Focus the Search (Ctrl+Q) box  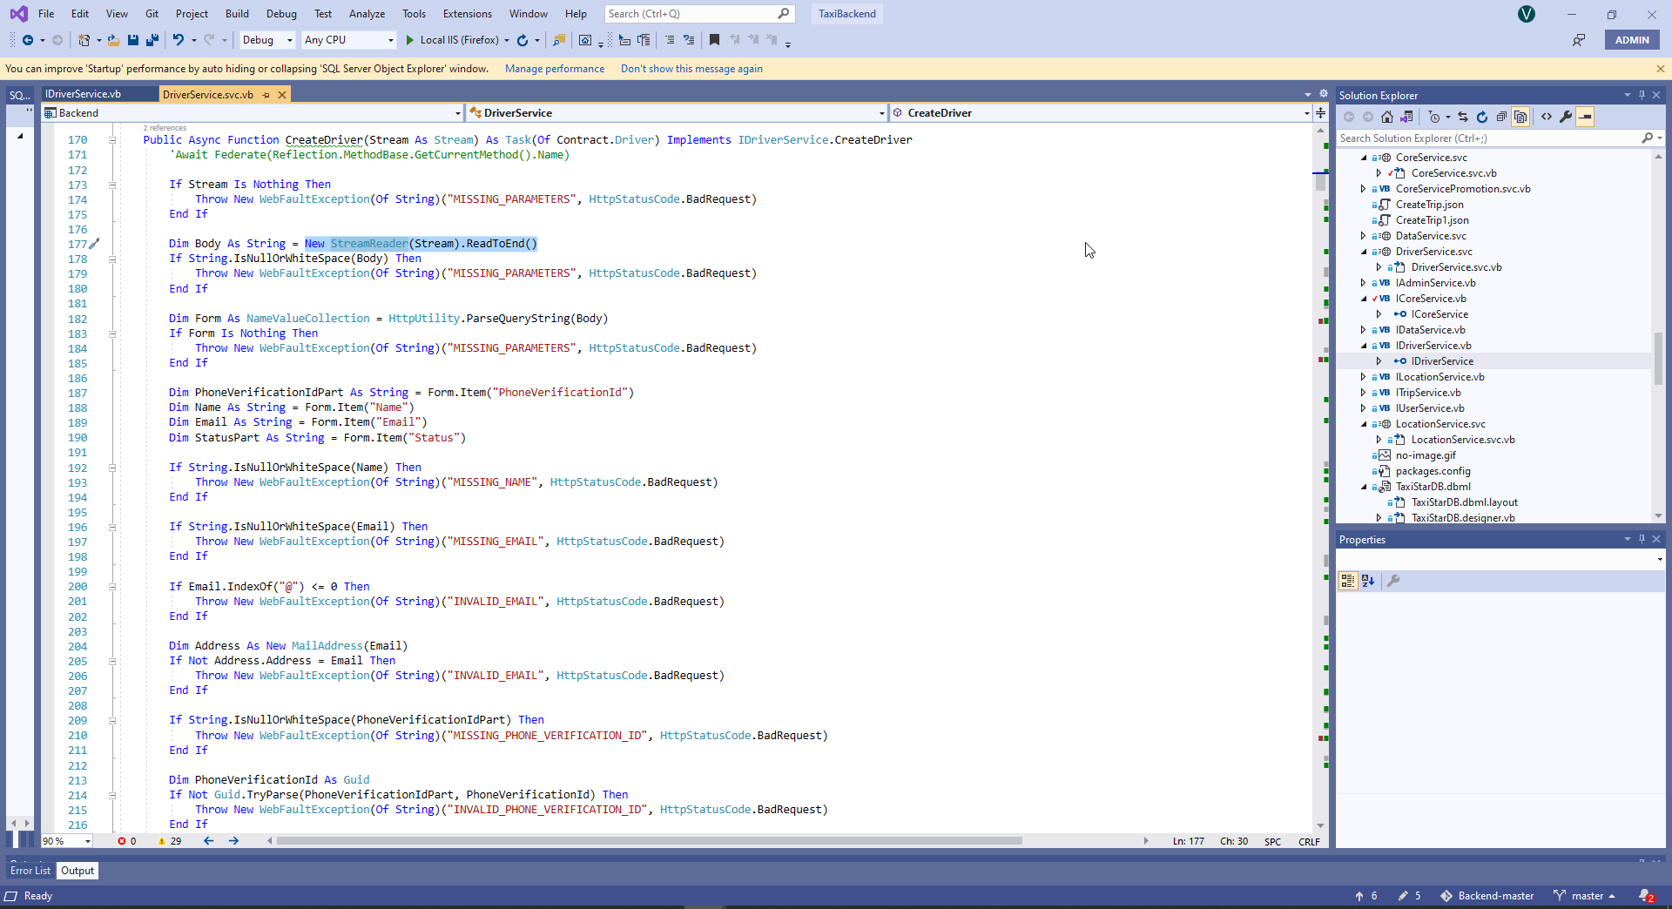(699, 14)
